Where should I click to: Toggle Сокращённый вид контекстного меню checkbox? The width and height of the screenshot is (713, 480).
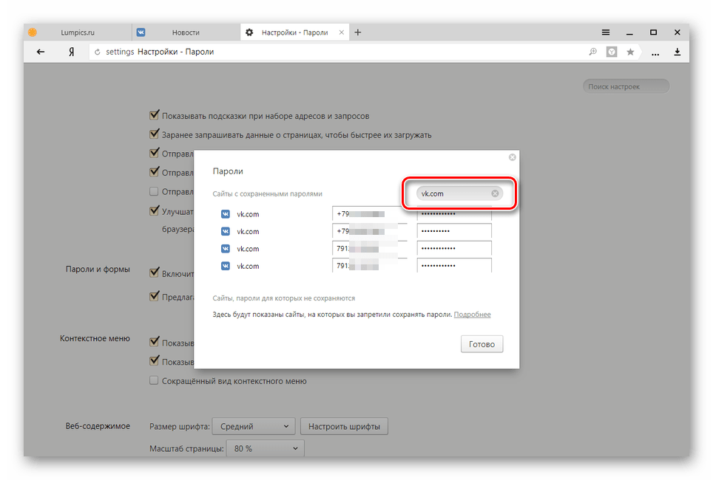[x=154, y=380]
